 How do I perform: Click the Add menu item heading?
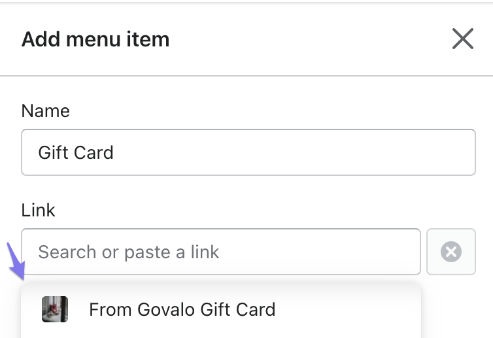click(x=95, y=39)
